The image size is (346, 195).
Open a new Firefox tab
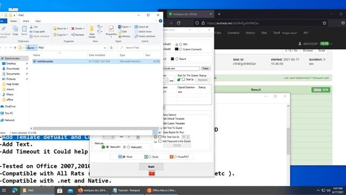pyautogui.click(x=219, y=14)
